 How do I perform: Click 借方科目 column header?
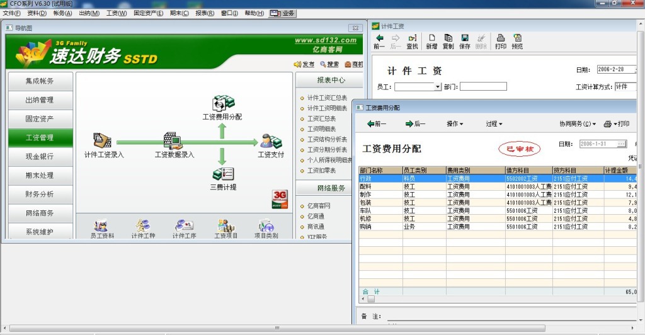coord(528,170)
